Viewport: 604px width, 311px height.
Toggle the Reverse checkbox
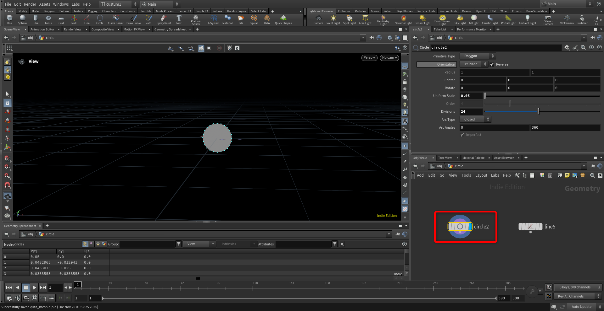492,65
